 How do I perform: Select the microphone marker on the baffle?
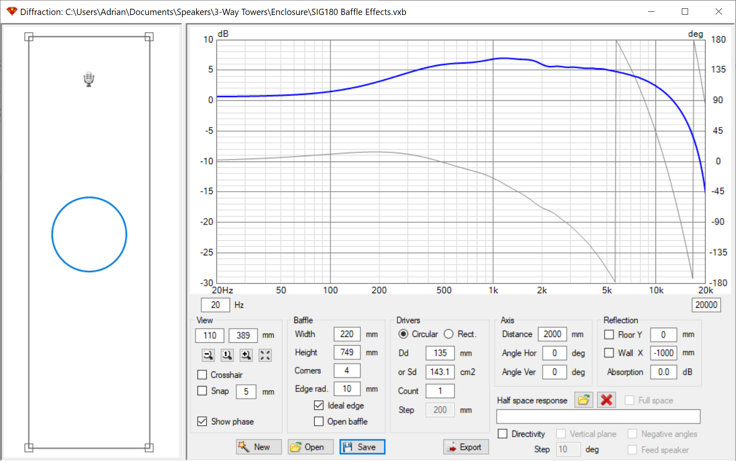pyautogui.click(x=89, y=79)
